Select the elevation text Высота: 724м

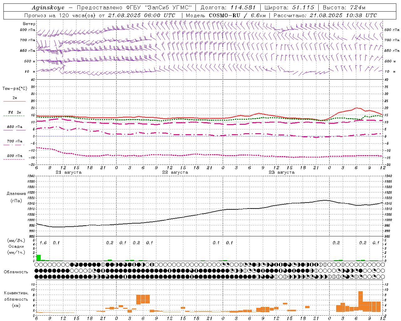[x=344, y=8]
